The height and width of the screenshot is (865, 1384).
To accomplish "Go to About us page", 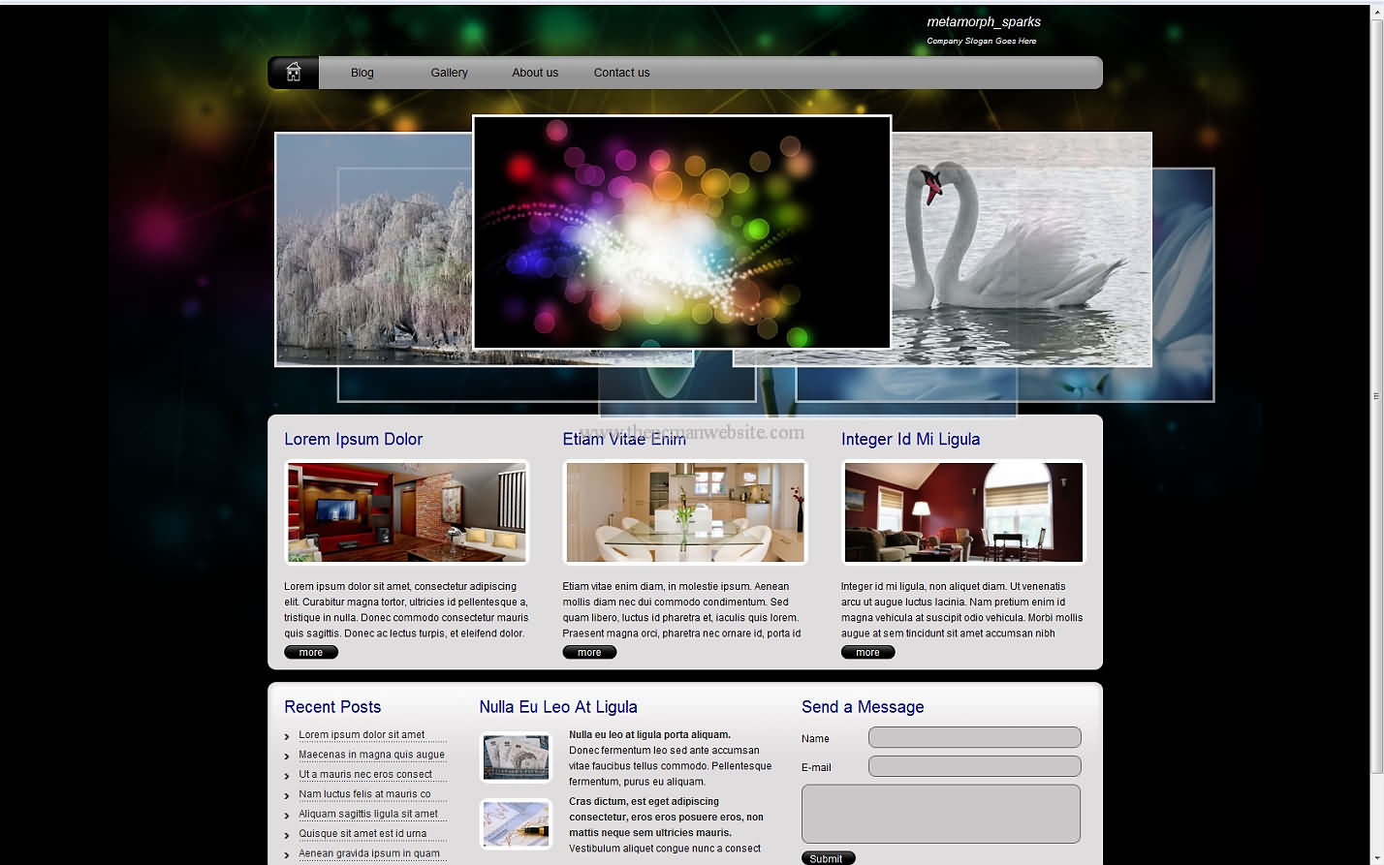I will click(x=535, y=73).
